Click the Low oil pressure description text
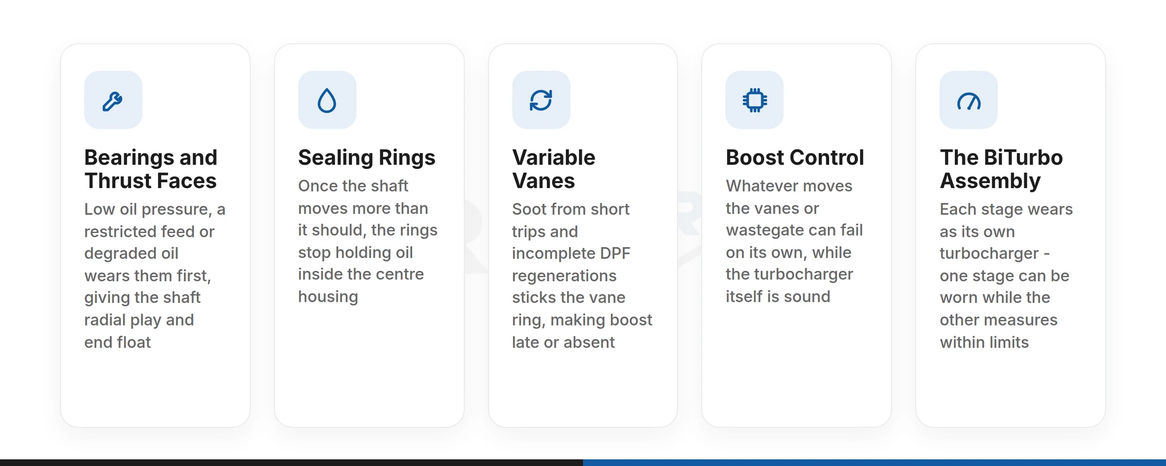 pos(154,276)
